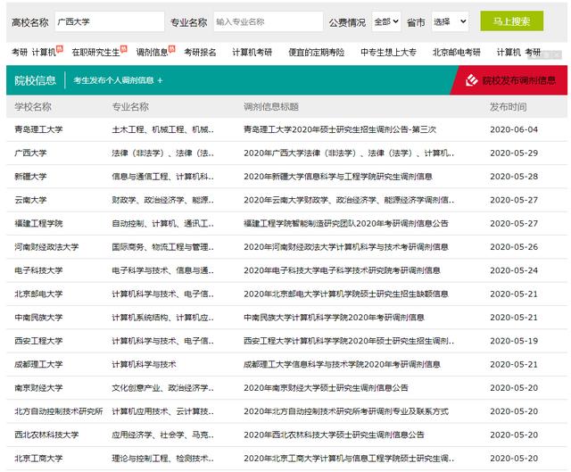Open 西安工程大学计算机科学学院 notice

click(349, 341)
